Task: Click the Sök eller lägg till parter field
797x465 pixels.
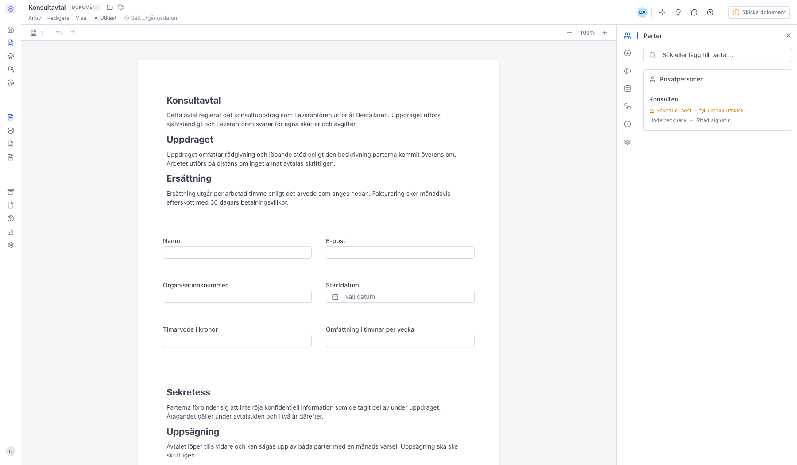Action: pyautogui.click(x=718, y=55)
